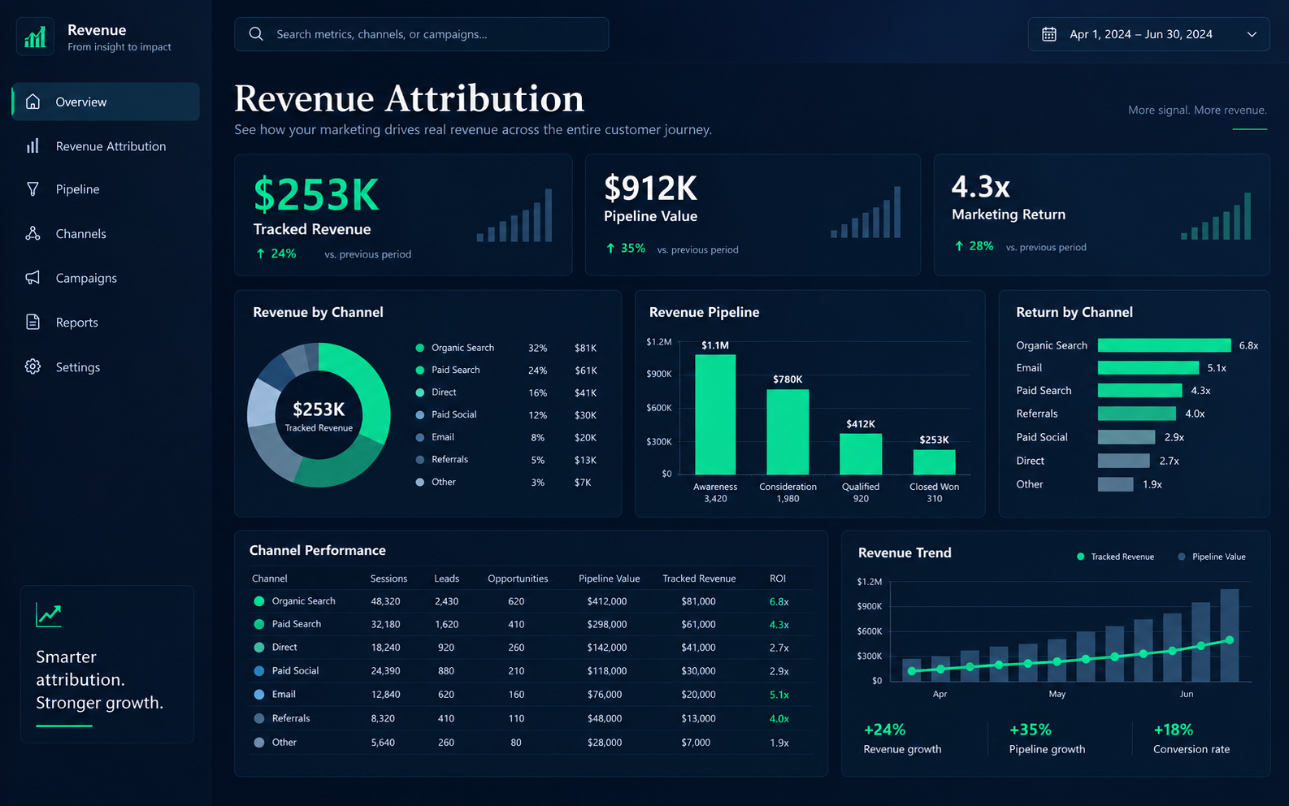Click the Settings gear icon
1289x806 pixels.
(33, 366)
